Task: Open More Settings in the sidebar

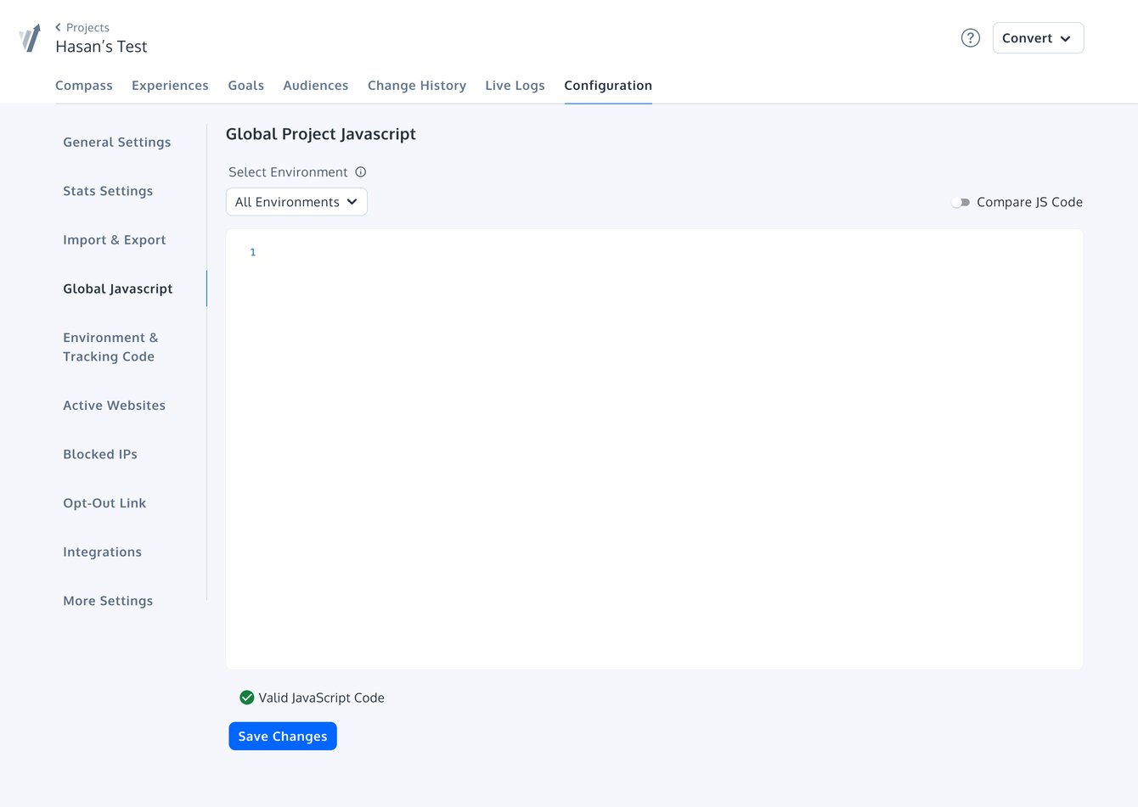Action: click(108, 601)
